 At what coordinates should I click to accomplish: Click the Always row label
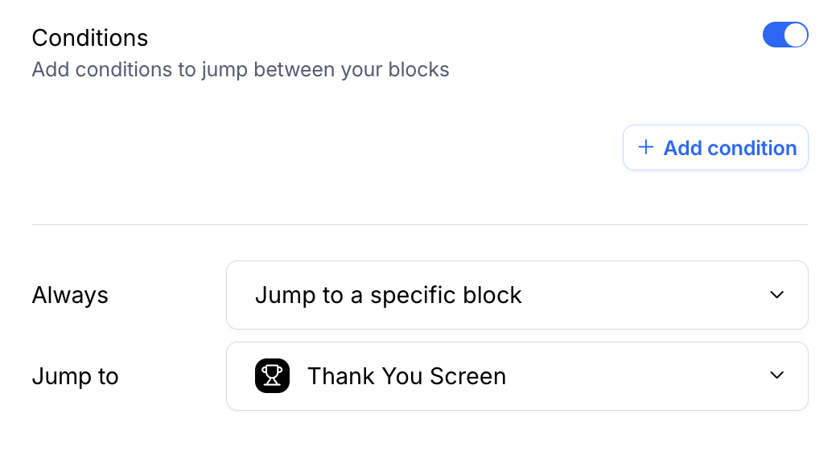pos(70,296)
